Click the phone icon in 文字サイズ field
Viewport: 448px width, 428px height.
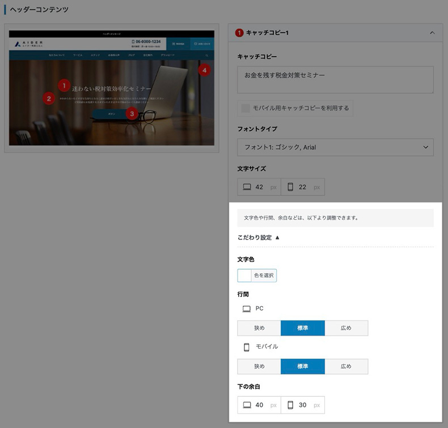click(290, 187)
